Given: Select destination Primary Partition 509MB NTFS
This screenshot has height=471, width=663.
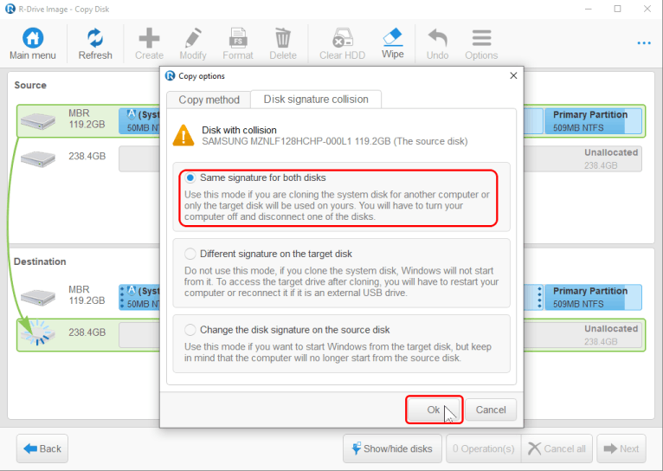Looking at the screenshot, I should click(x=593, y=297).
